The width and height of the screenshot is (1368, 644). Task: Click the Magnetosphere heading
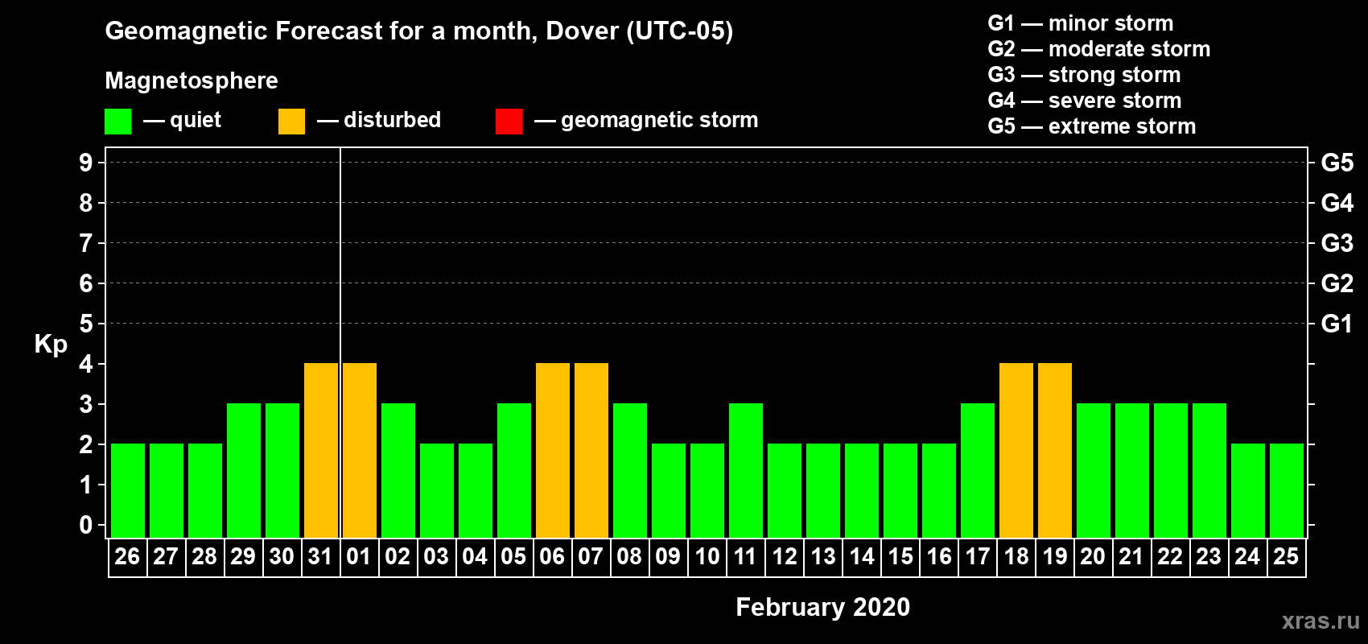pos(192,81)
